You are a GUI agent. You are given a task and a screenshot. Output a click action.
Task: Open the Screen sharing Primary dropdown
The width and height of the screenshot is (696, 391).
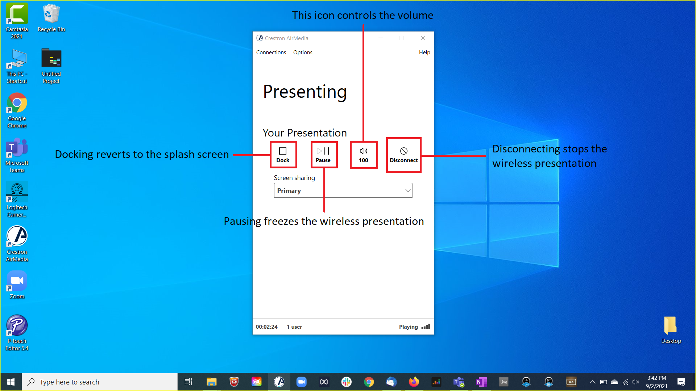(343, 190)
